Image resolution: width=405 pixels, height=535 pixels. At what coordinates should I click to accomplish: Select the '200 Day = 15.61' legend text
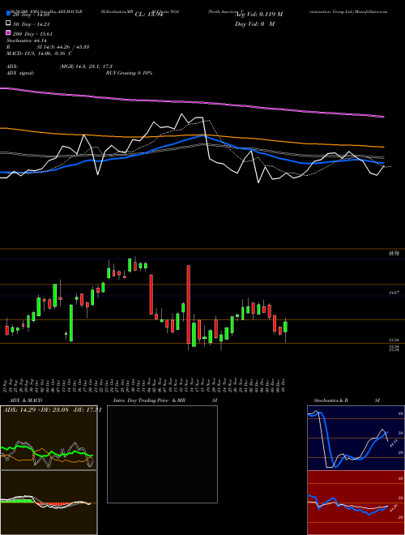[32, 34]
